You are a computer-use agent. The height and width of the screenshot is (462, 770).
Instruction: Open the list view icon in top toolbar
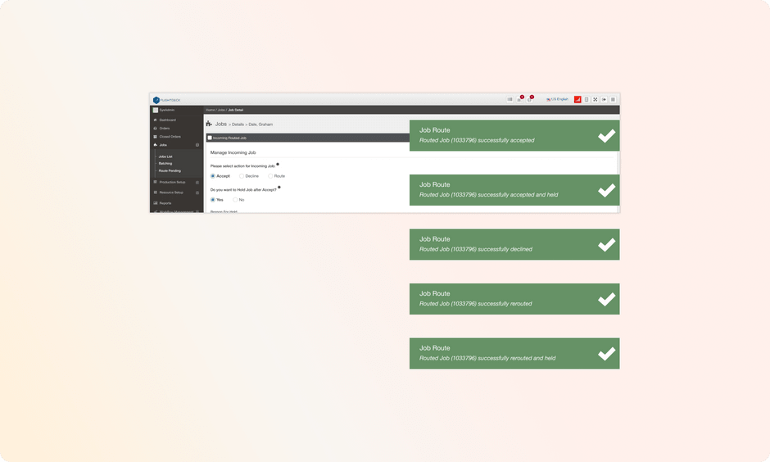510,99
